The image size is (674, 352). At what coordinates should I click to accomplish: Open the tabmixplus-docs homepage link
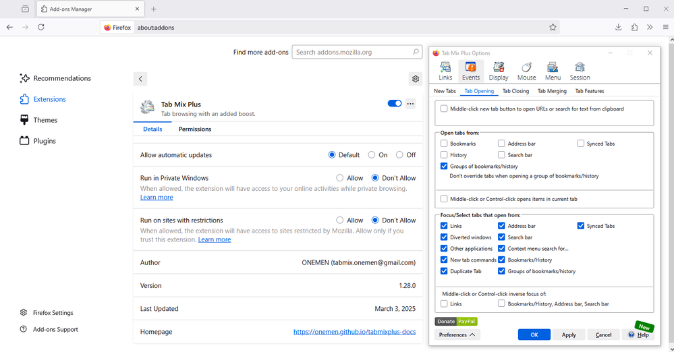click(355, 332)
